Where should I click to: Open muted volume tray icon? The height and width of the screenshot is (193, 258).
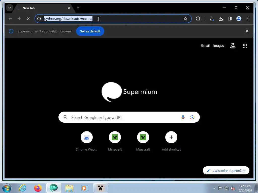pyautogui.click(x=233, y=188)
